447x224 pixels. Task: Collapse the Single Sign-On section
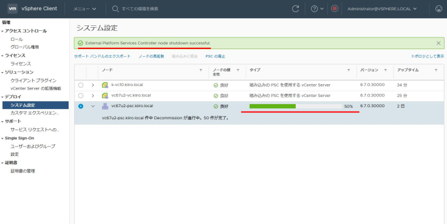tap(2, 139)
